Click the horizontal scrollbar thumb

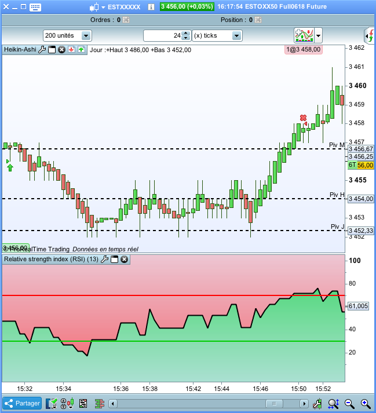tap(274, 404)
